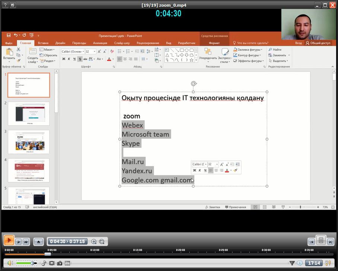
Task: Click the filter funnel icon in the player
Action: click(x=292, y=263)
